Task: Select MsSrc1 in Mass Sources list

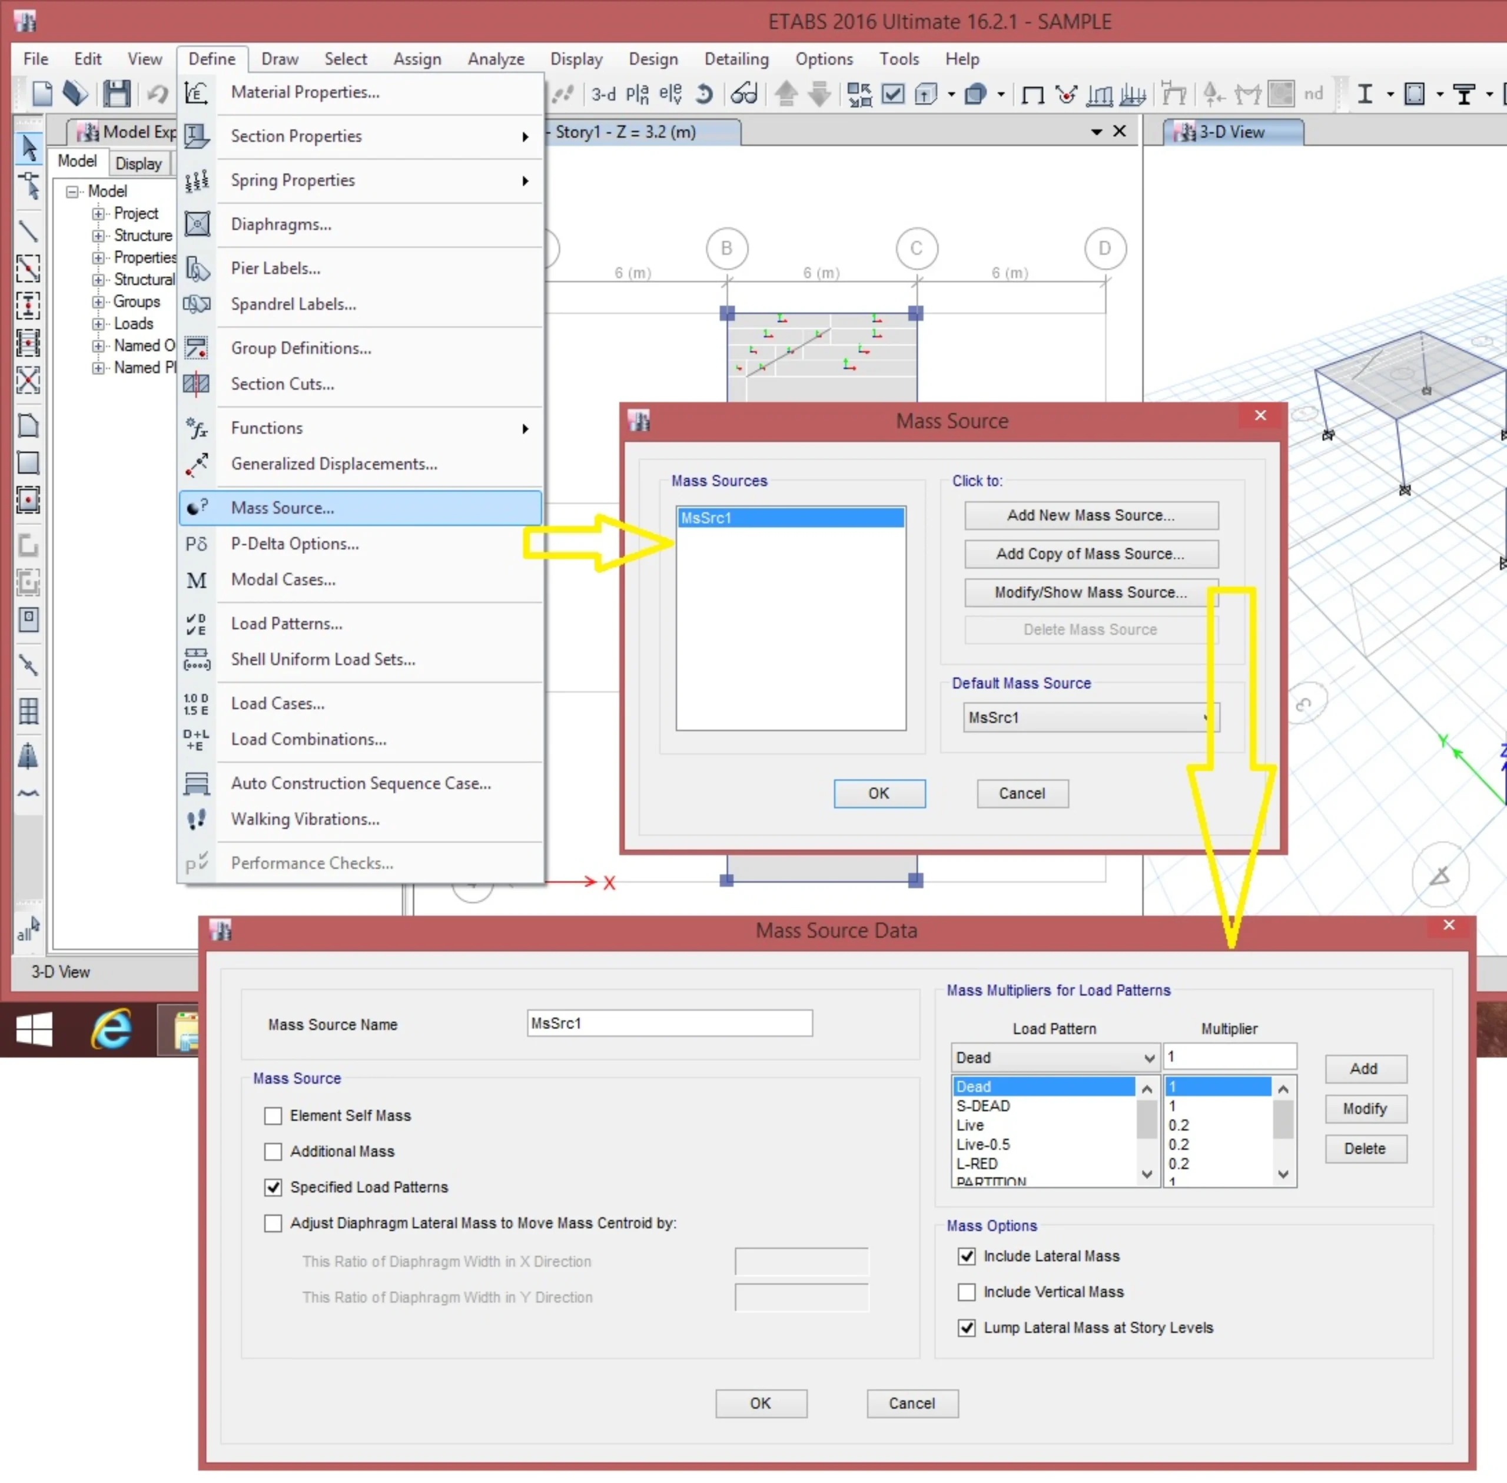Action: pos(791,518)
